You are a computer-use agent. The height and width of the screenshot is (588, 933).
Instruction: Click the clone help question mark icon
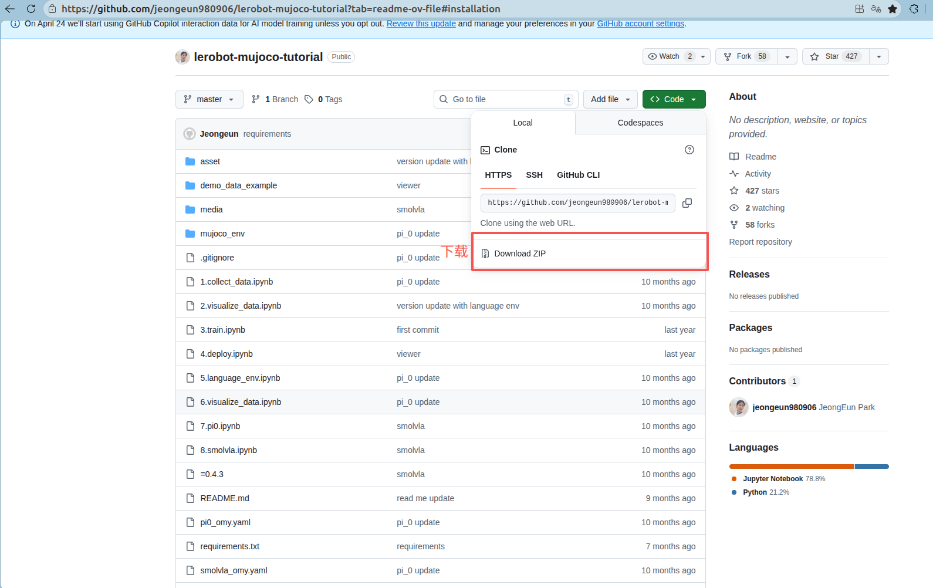689,150
